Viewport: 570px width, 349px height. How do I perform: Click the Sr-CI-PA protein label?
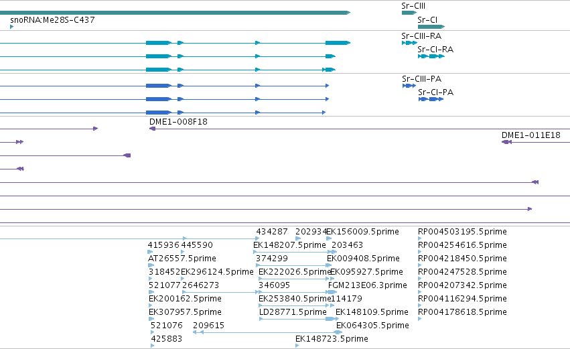436,92
